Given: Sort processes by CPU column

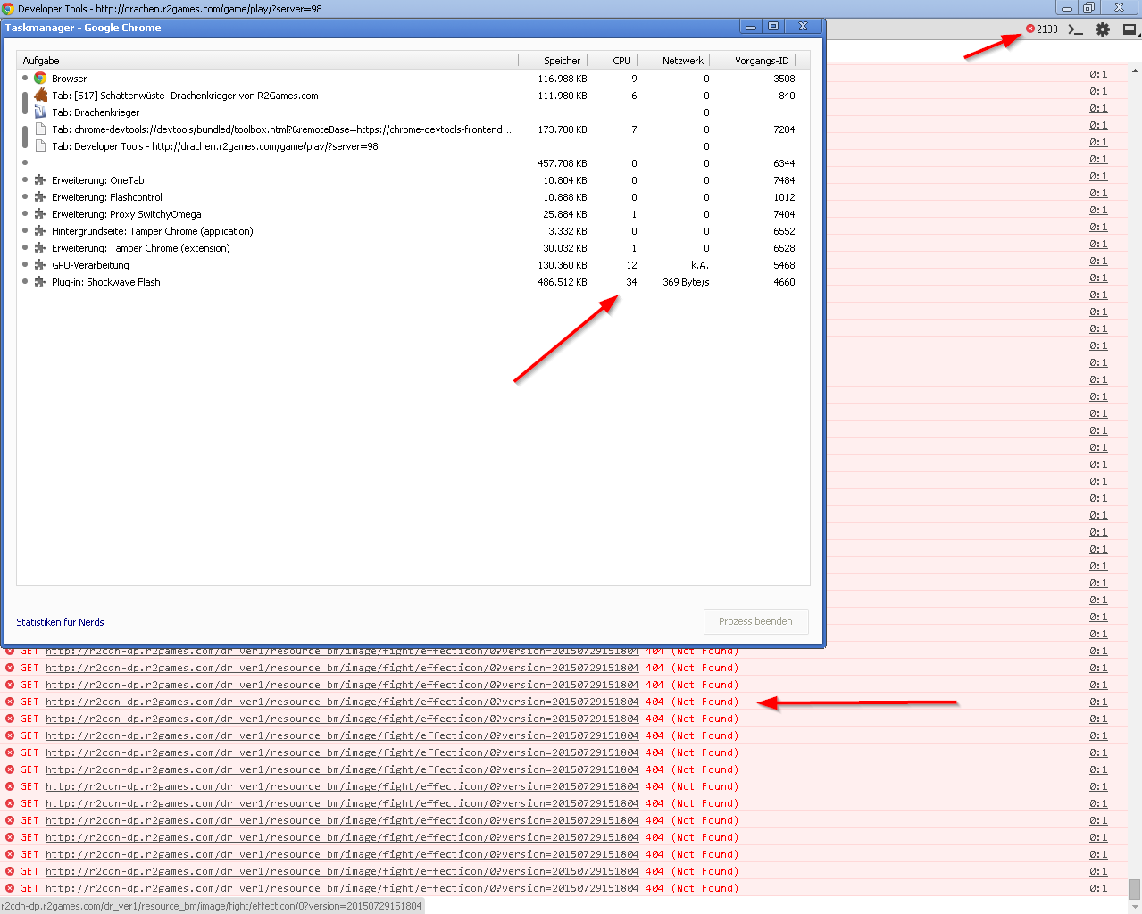Looking at the screenshot, I should [621, 61].
